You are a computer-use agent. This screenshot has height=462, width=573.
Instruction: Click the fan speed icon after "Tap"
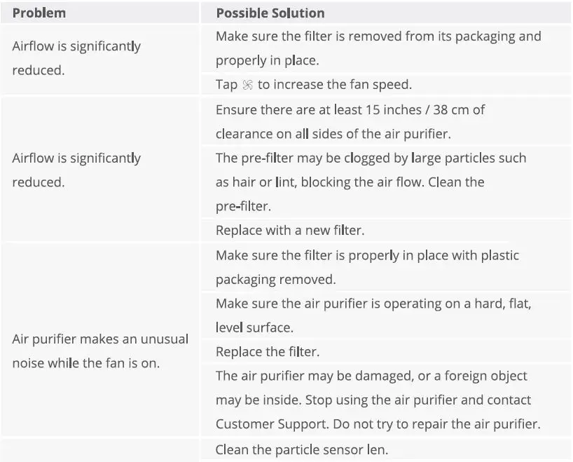pyautogui.click(x=247, y=85)
